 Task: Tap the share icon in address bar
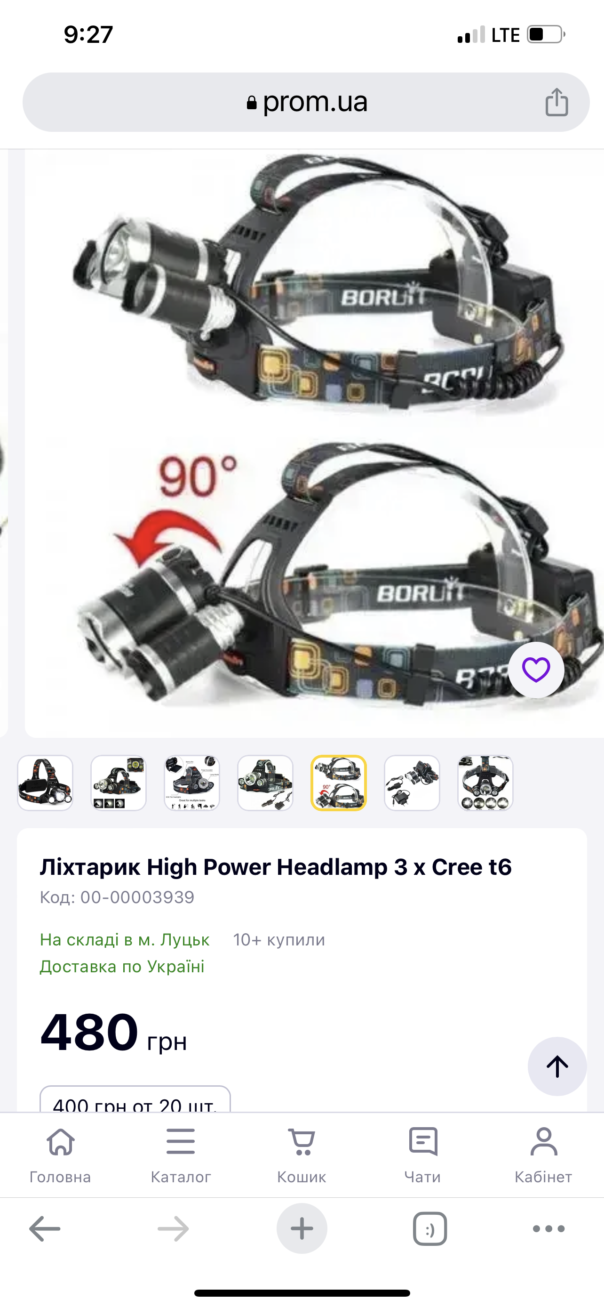(556, 102)
